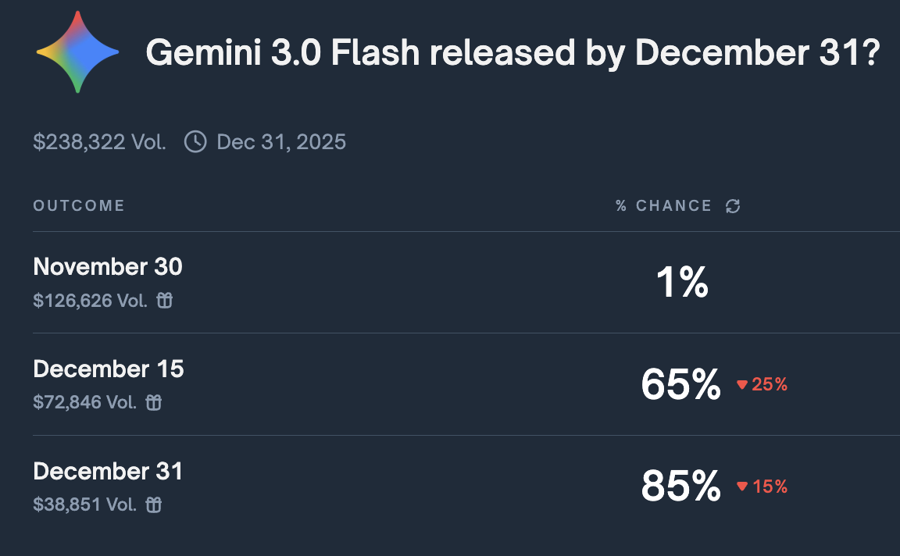Viewport: 900px width, 556px height.
Task: Click the gift icon in November 30 row
Action: pos(164,301)
